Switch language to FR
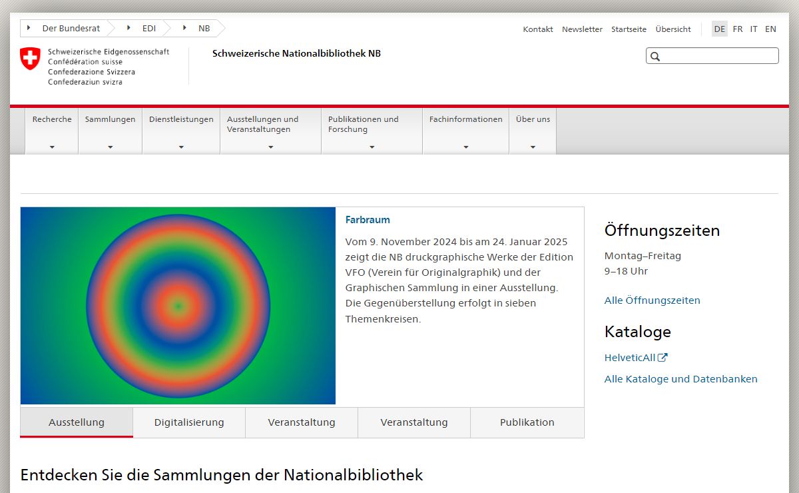The height and width of the screenshot is (493, 799). coord(738,29)
